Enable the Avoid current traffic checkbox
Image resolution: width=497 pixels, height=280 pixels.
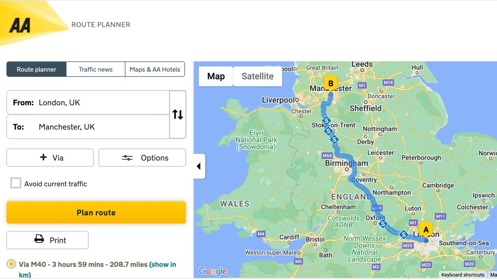15,183
